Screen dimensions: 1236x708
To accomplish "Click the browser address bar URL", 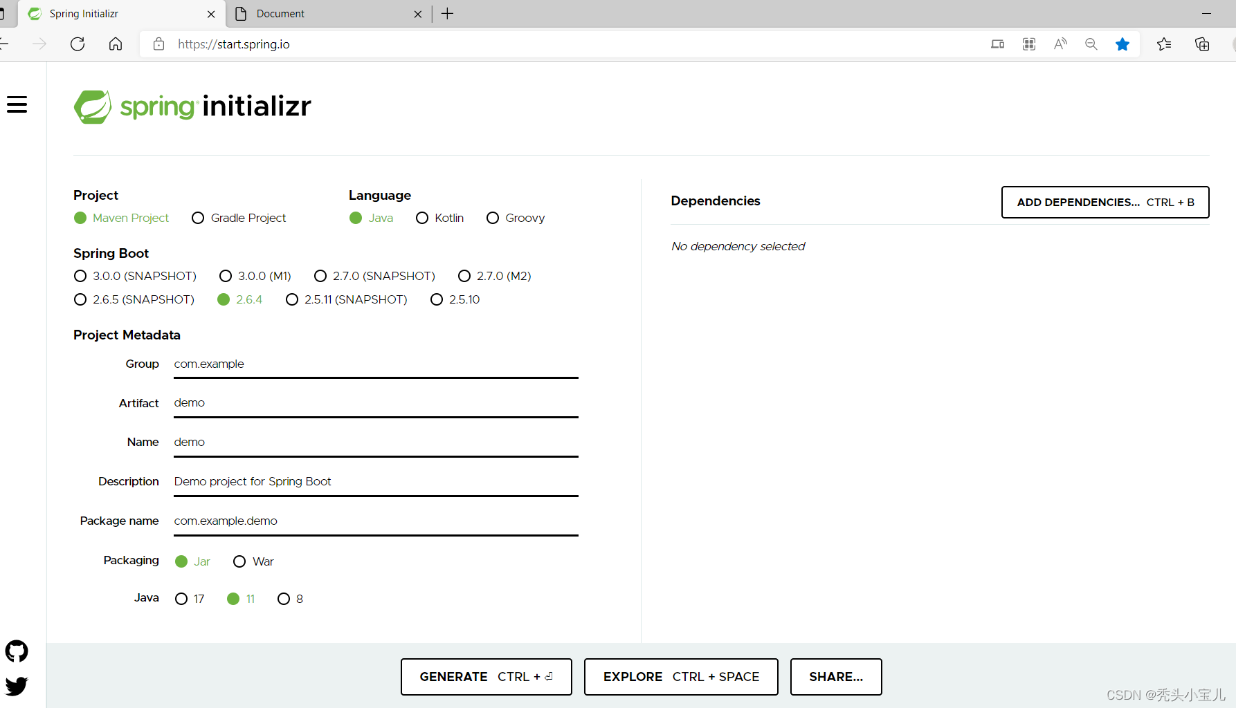I will (234, 44).
